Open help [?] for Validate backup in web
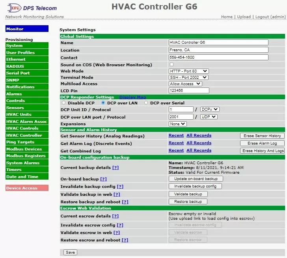Viewport: 287px width, 258px height. point(117,194)
